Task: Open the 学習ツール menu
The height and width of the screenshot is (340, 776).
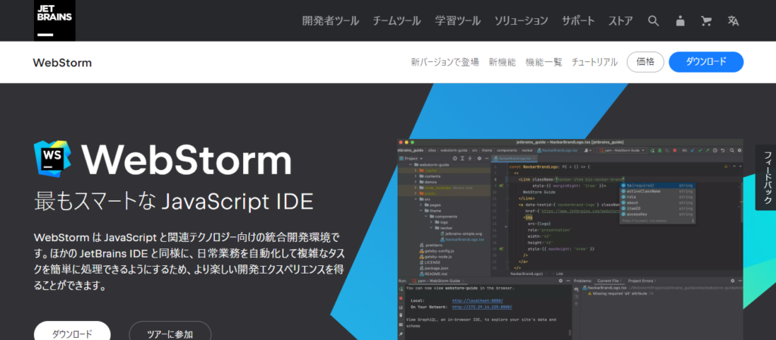Action: 458,20
